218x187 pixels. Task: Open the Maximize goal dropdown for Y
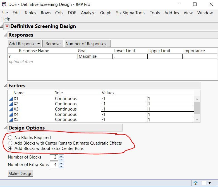coord(95,56)
